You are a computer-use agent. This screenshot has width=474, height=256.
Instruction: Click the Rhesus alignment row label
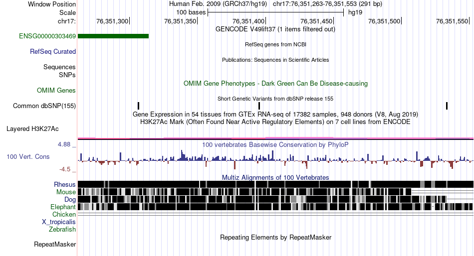(65, 184)
